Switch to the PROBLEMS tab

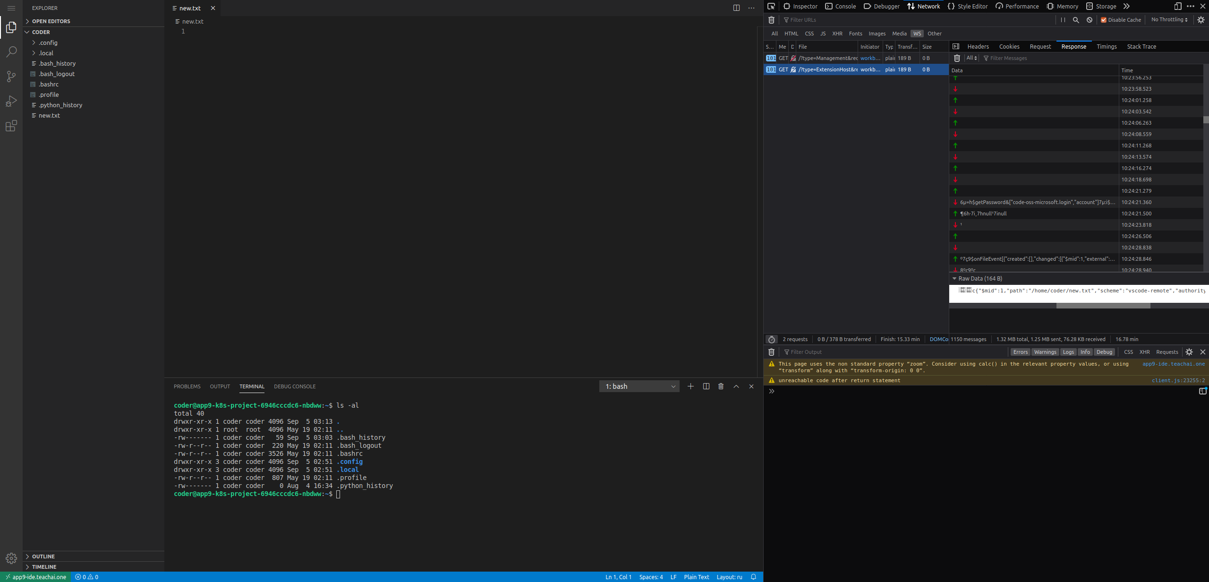pyautogui.click(x=187, y=386)
